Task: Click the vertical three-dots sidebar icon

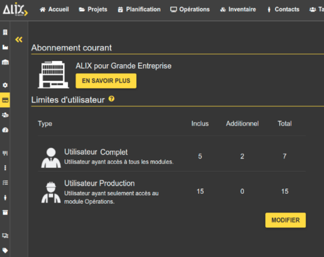Action: (x=5, y=168)
